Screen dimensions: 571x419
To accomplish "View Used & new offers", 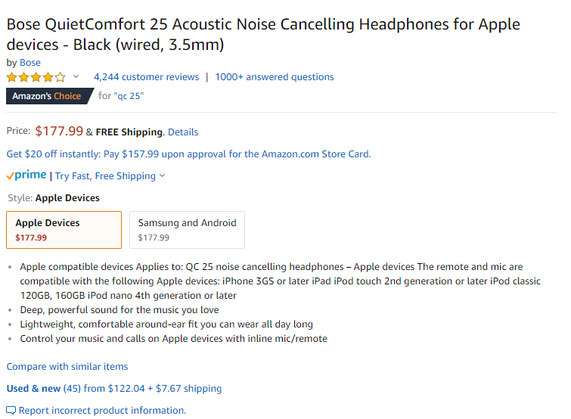I will click(x=33, y=389).
